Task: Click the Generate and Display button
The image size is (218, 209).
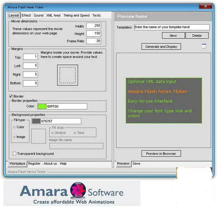Action: point(161,46)
